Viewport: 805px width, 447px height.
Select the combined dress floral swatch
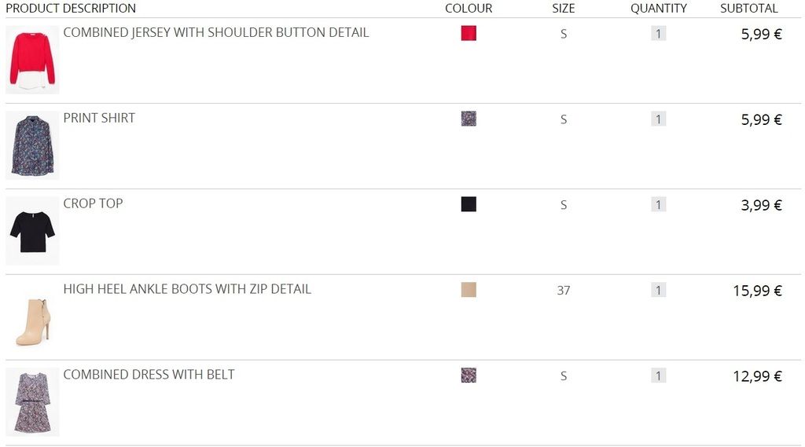(x=469, y=376)
